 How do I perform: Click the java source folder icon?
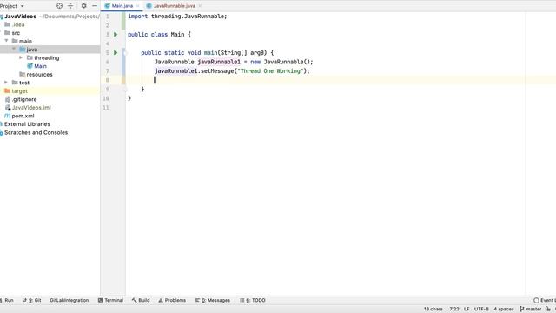click(23, 49)
